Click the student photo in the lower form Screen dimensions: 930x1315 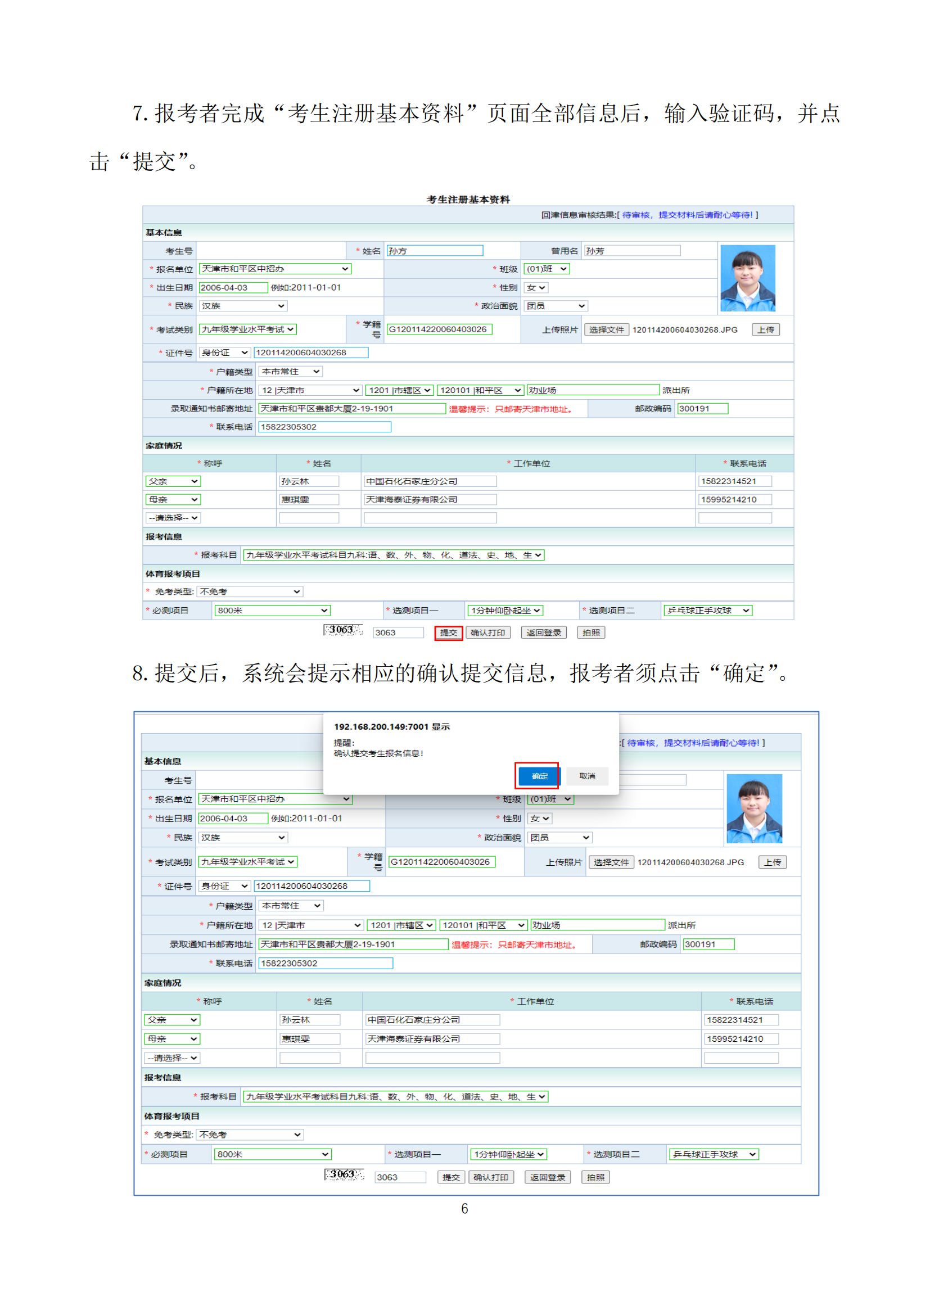pos(754,808)
